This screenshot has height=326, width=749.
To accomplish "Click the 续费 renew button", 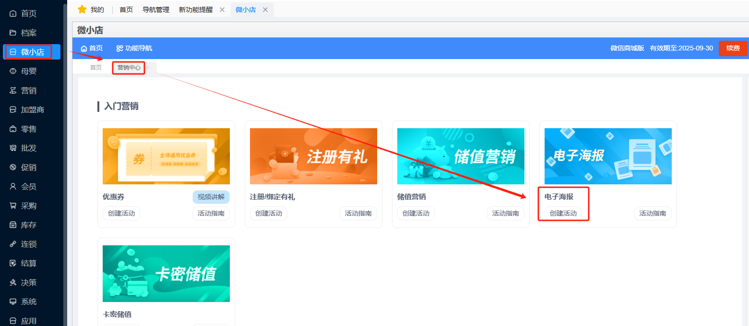I will tap(733, 48).
